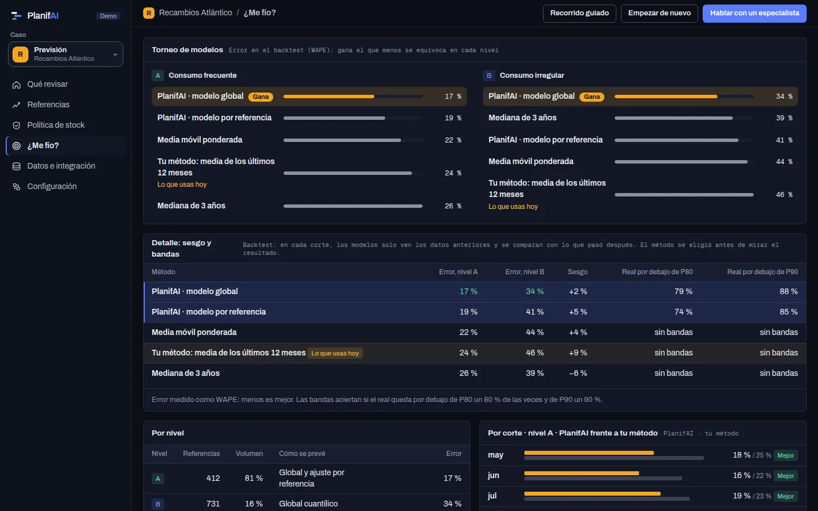Image resolution: width=818 pixels, height=511 pixels.
Task: Click the Real por debajo de P90 header
Action: 762,273
